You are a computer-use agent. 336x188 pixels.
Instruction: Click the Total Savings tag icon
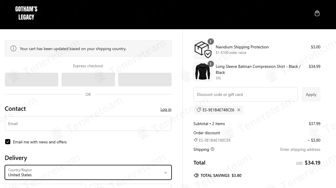196,175
